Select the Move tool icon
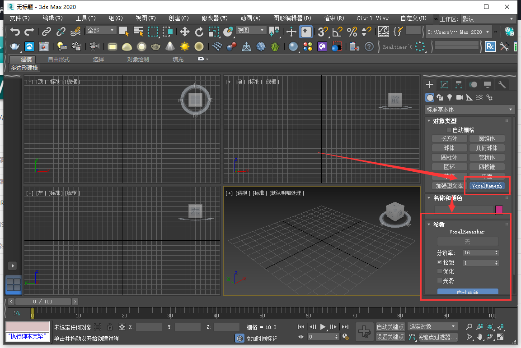 [185, 32]
